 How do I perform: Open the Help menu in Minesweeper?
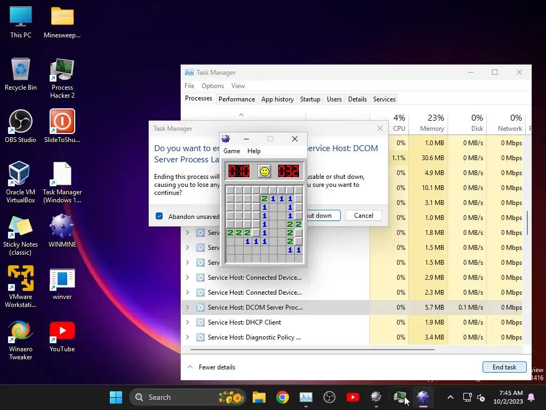click(254, 151)
